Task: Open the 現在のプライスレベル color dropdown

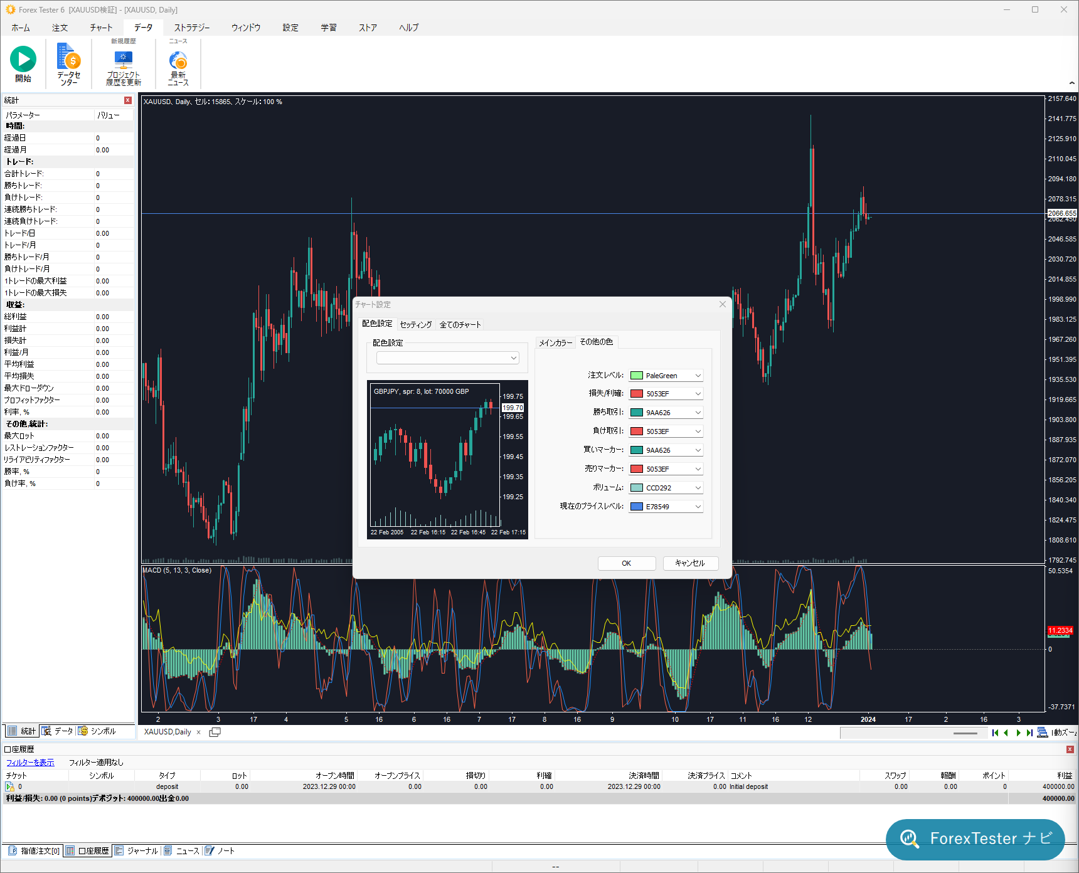Action: (666, 507)
